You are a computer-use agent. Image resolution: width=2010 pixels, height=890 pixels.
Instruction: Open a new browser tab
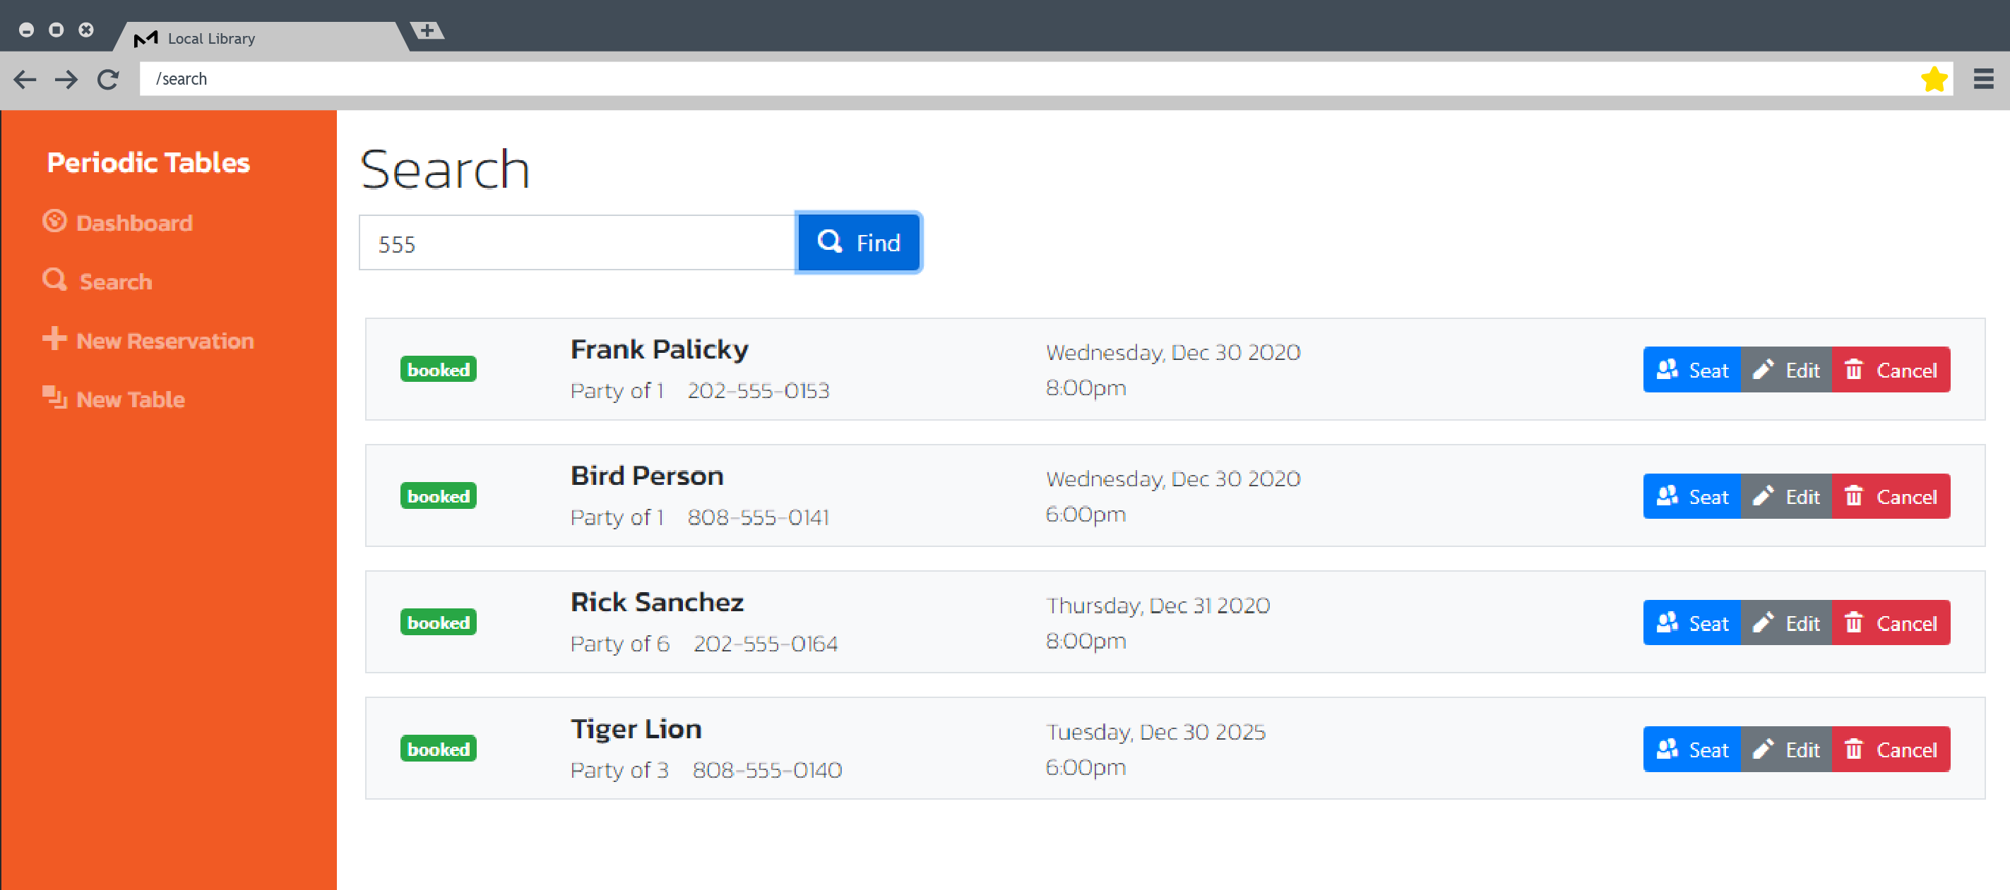coord(427,30)
